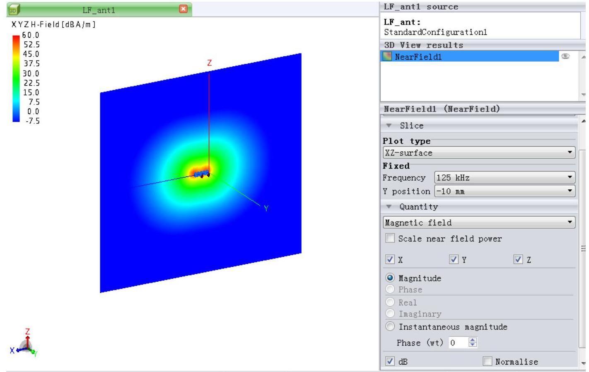The image size is (589, 372).
Task: Click the 60.0 legend value
Action: [x=31, y=35]
